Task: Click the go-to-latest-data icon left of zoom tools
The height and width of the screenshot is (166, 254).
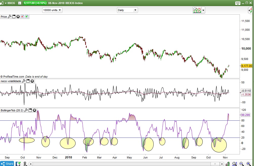Action: tap(228, 164)
